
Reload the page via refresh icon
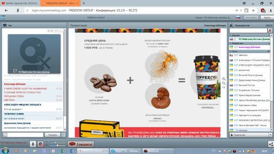click(27, 10)
